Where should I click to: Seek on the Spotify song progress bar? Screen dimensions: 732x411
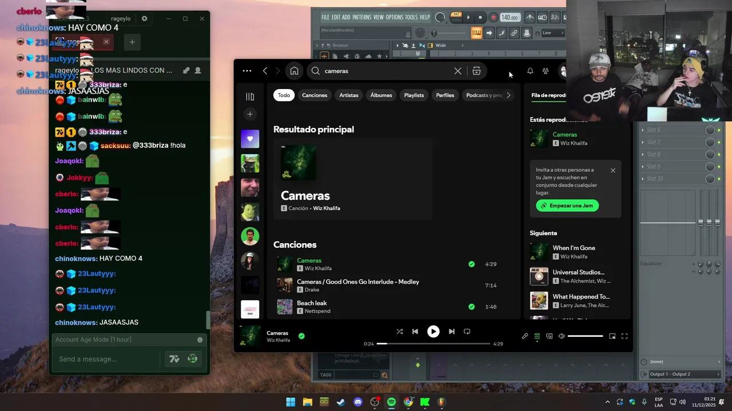pos(433,344)
